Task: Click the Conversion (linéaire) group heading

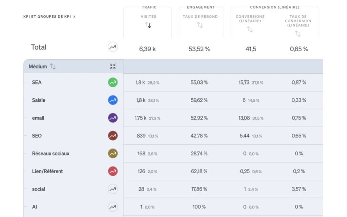Action: coord(274,7)
